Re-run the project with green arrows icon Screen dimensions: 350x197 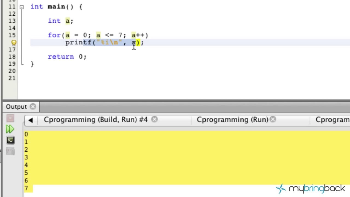[10, 129]
